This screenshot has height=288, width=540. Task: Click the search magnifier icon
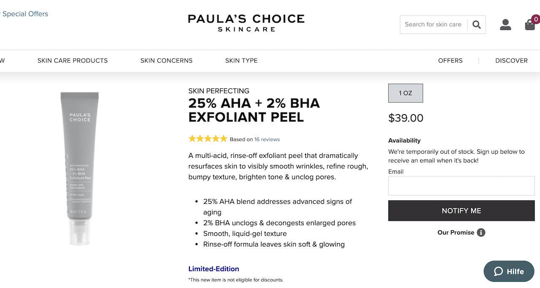[x=477, y=24]
